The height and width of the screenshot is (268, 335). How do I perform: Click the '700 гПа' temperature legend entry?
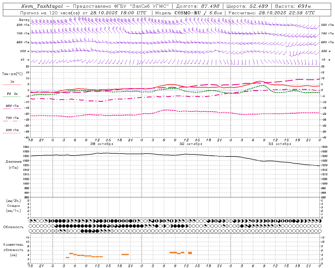[12, 118]
